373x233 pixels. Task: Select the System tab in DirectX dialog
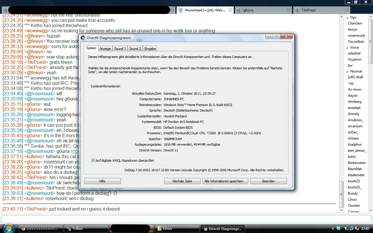[91, 48]
